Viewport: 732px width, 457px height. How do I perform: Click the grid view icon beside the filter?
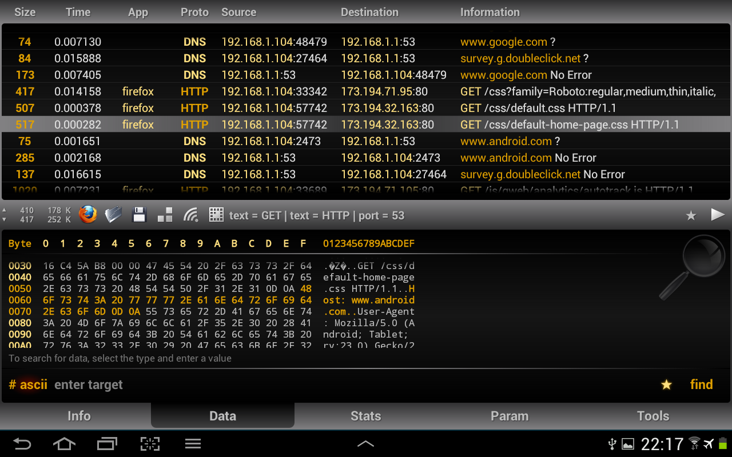click(216, 215)
